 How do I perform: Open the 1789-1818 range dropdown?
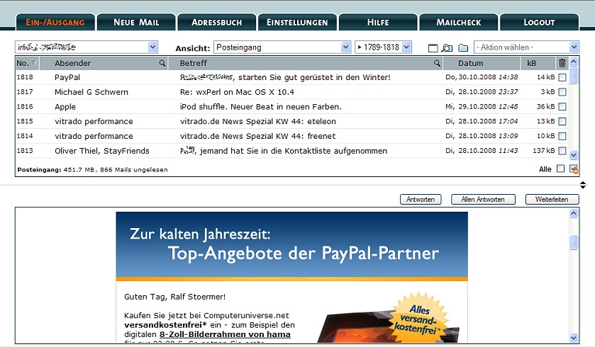(383, 47)
